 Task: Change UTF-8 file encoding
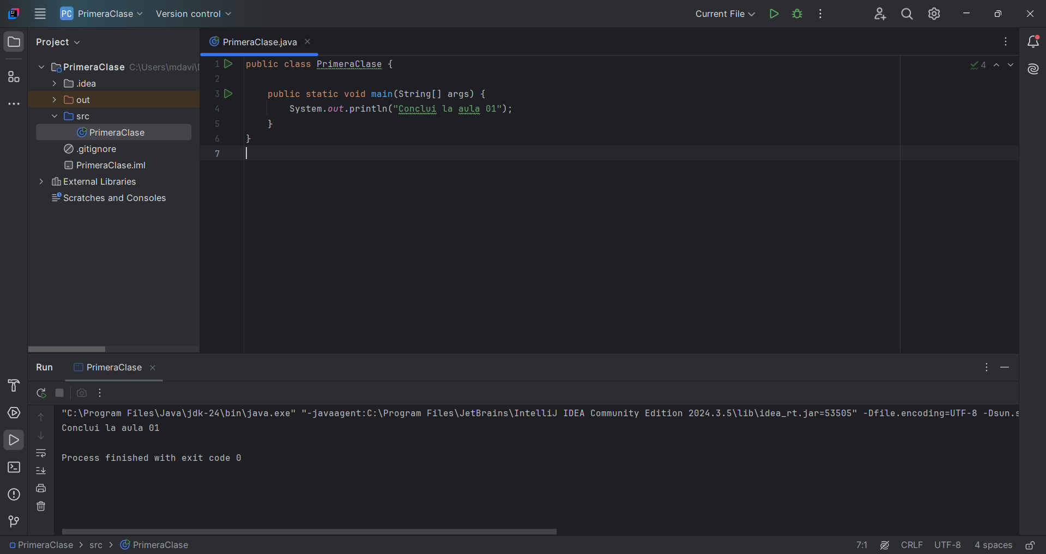(947, 545)
